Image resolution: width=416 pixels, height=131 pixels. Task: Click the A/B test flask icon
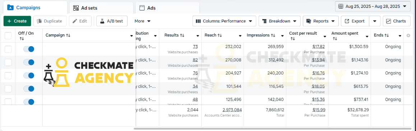tap(102, 21)
